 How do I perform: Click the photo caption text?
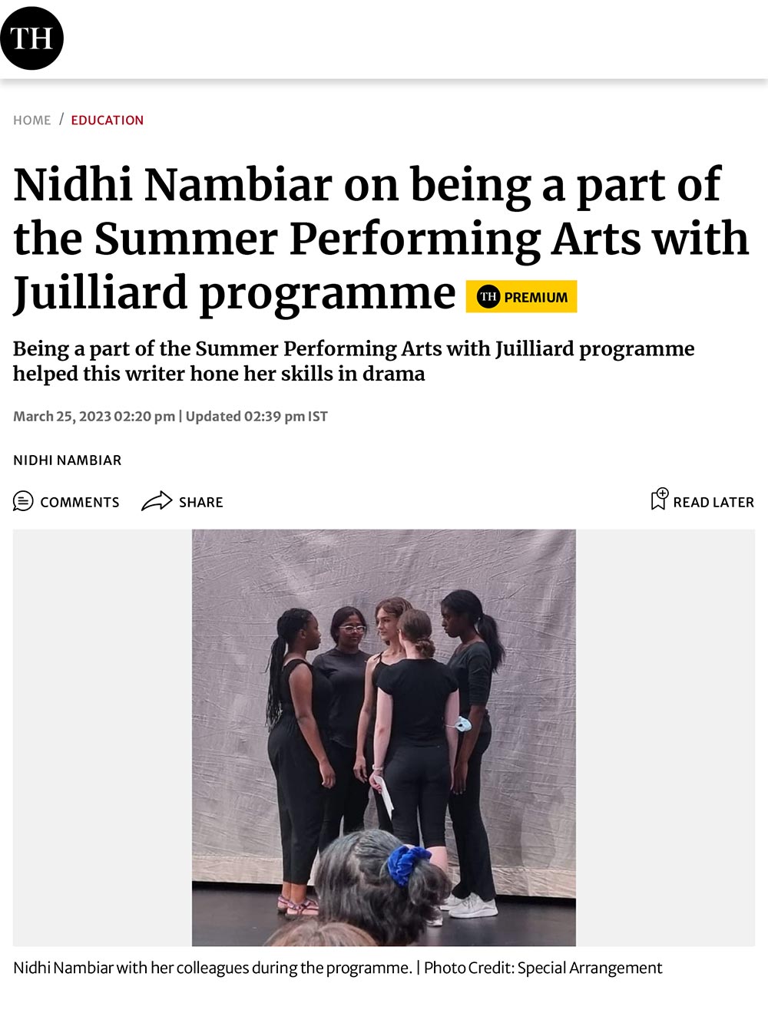pyautogui.click(x=213, y=968)
